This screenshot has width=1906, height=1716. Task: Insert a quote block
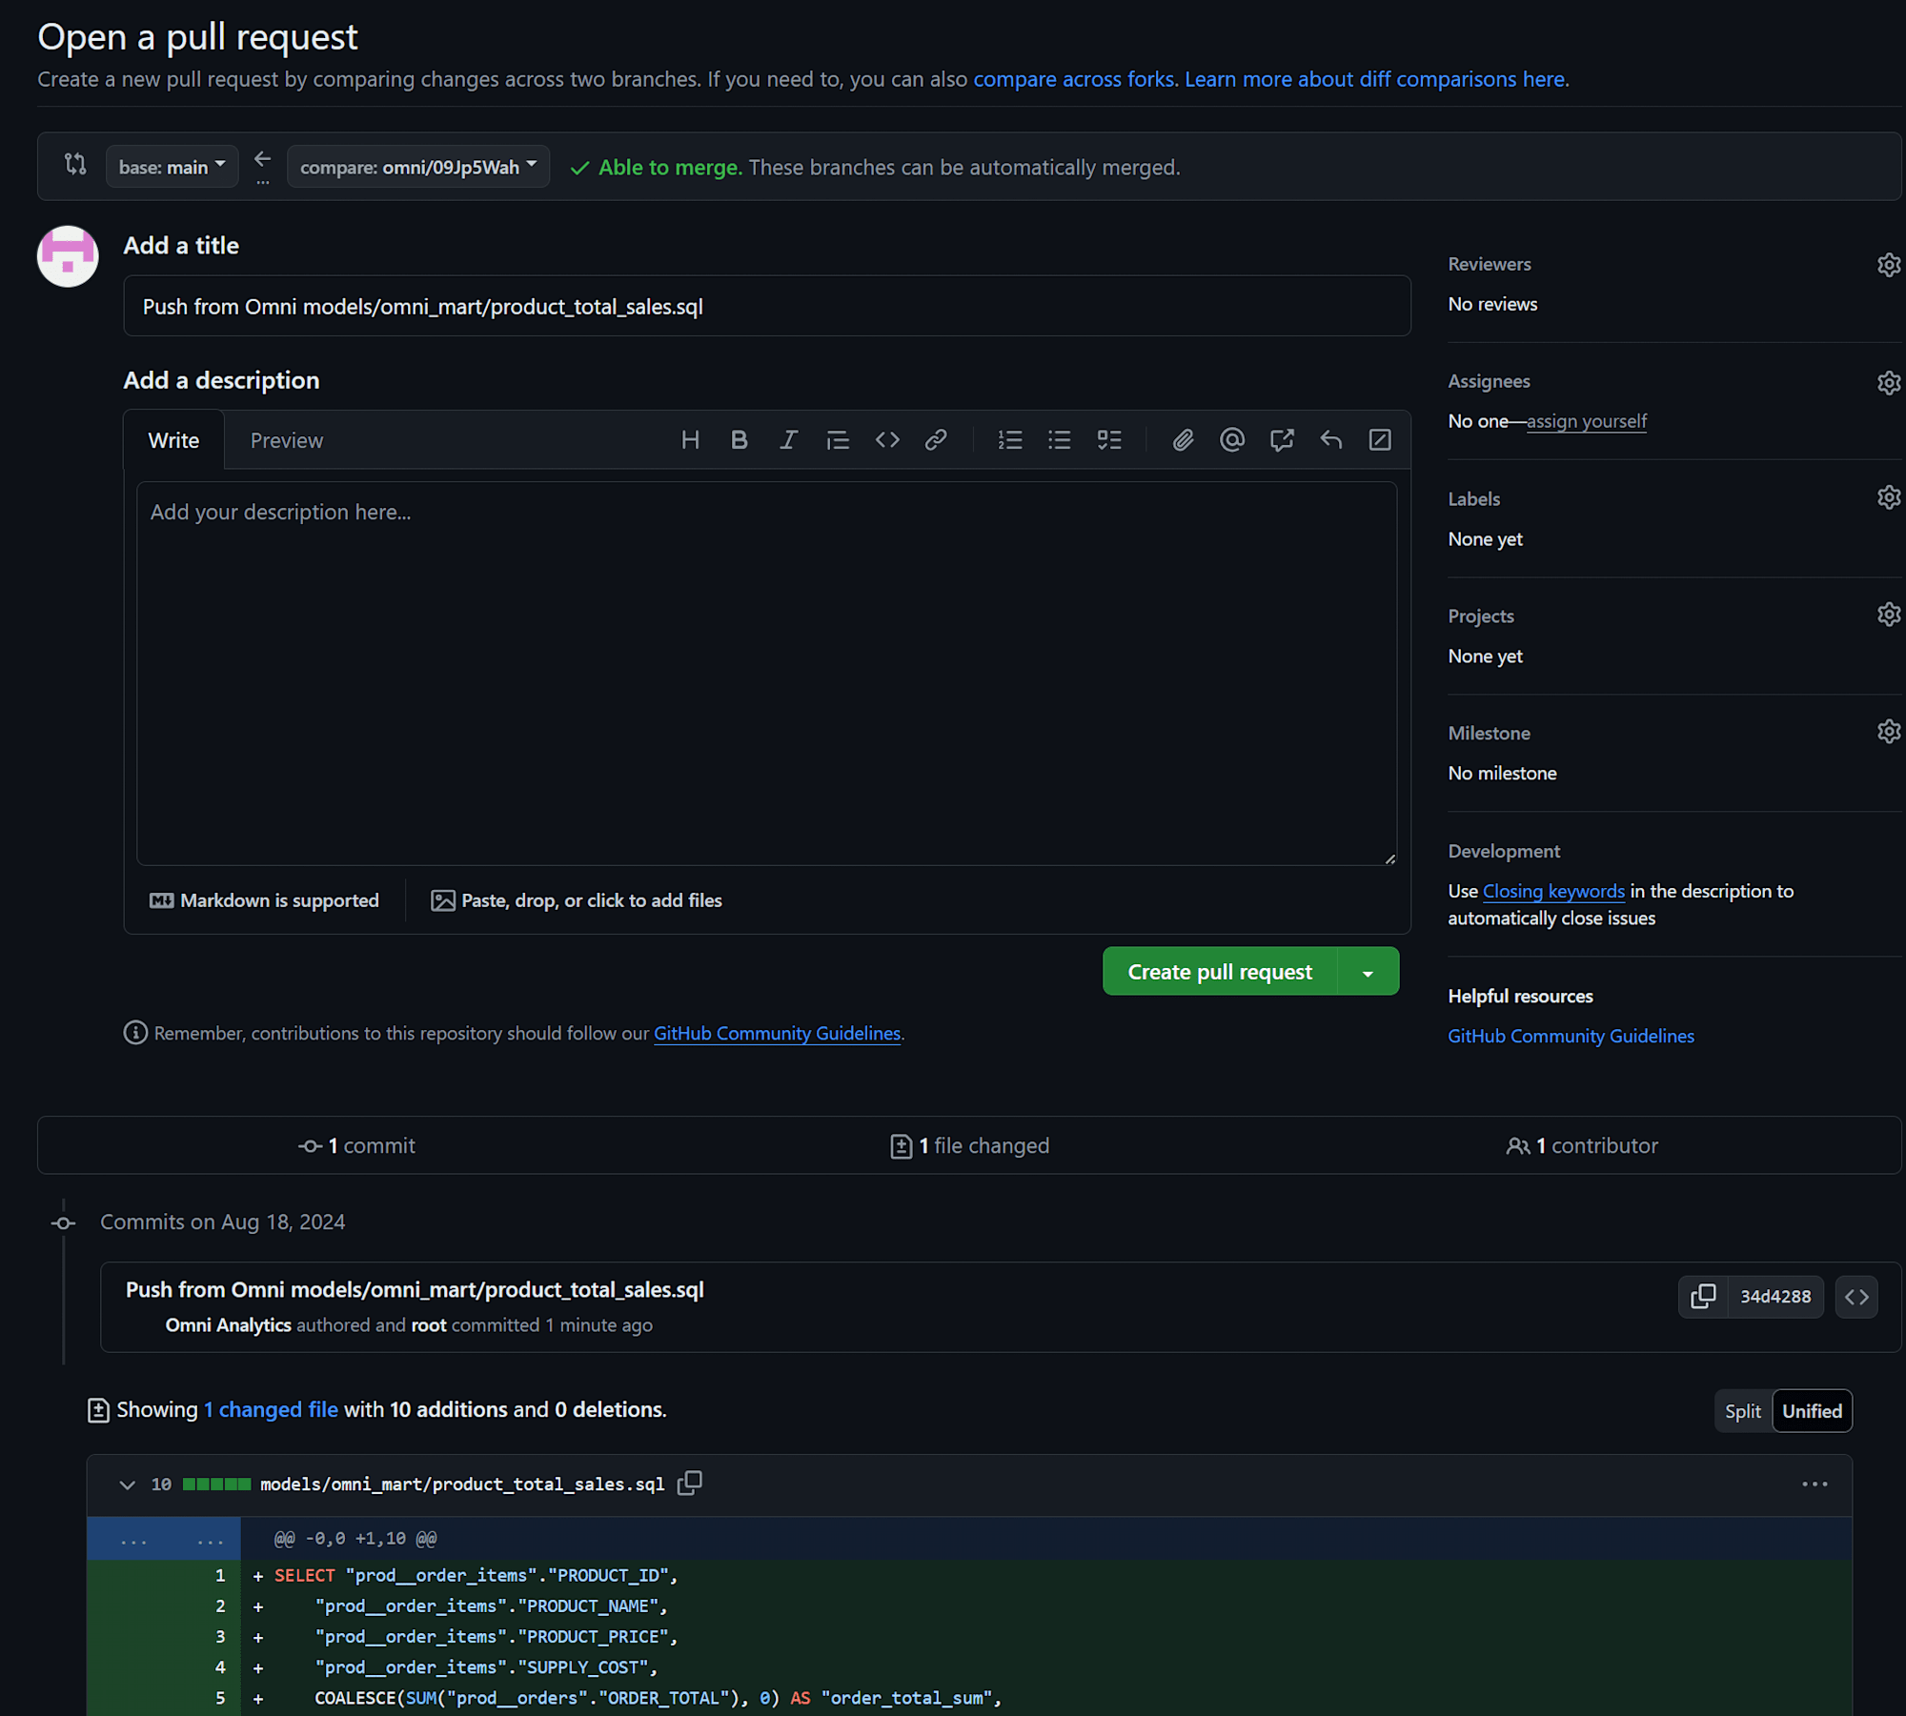click(x=838, y=439)
